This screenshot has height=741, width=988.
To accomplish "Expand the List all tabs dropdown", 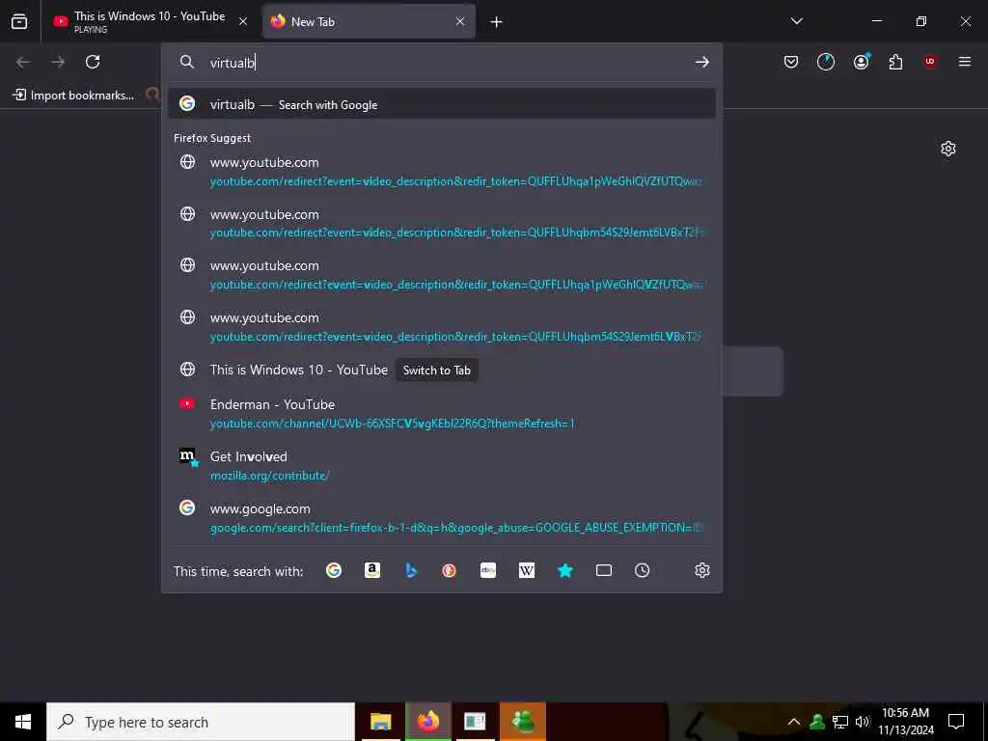I will [x=796, y=21].
